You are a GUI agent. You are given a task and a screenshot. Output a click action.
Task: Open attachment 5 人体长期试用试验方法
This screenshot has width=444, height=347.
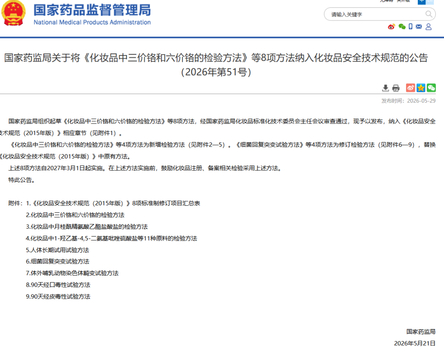pyautogui.click(x=58, y=250)
